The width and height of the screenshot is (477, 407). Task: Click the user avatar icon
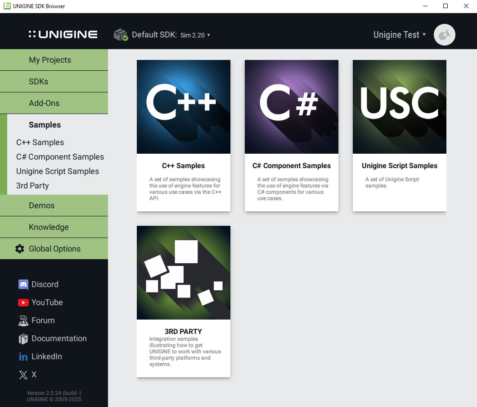tap(444, 35)
